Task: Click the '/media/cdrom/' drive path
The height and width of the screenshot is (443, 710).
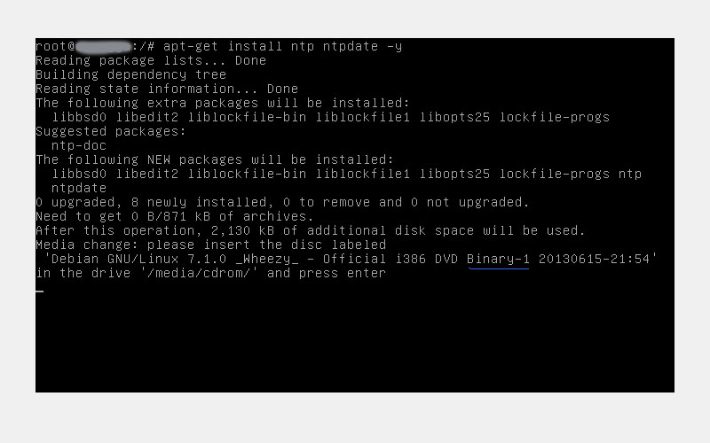Action: click(x=199, y=273)
